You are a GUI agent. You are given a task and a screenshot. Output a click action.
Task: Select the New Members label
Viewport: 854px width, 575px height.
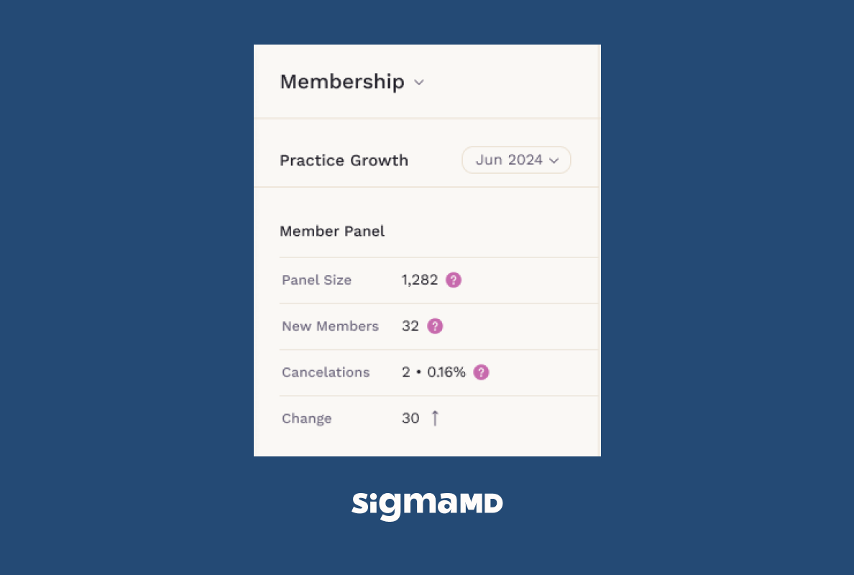click(x=330, y=326)
